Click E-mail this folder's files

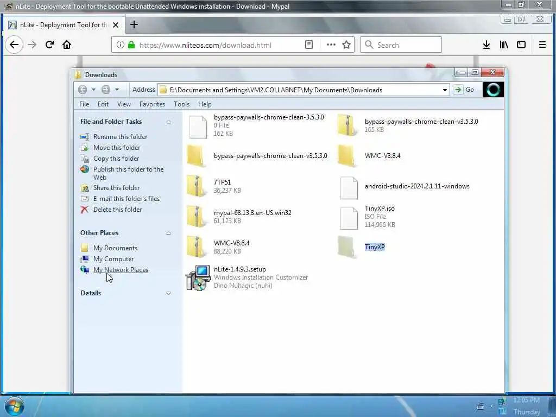click(x=126, y=199)
